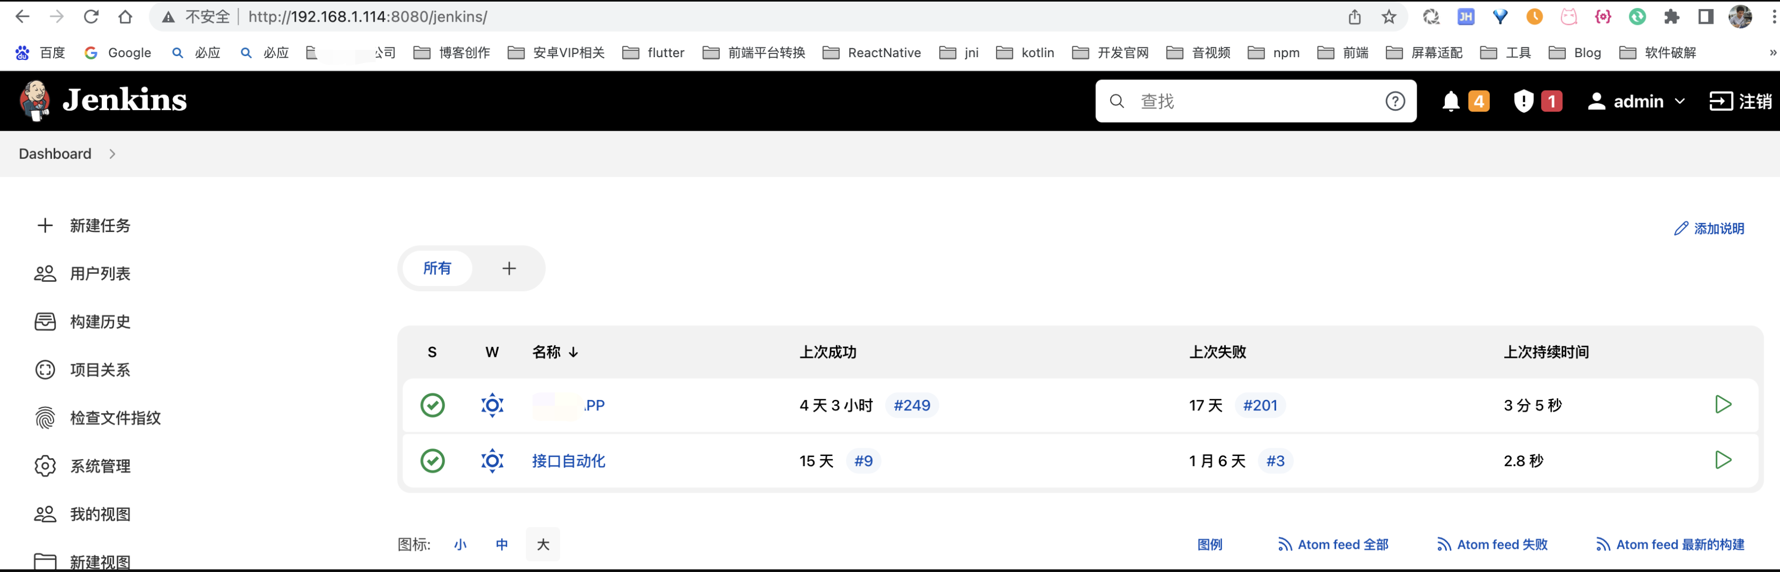Viewport: 1780px width, 572px height.
Task: Expand the admin user dropdown menu
Action: point(1680,102)
